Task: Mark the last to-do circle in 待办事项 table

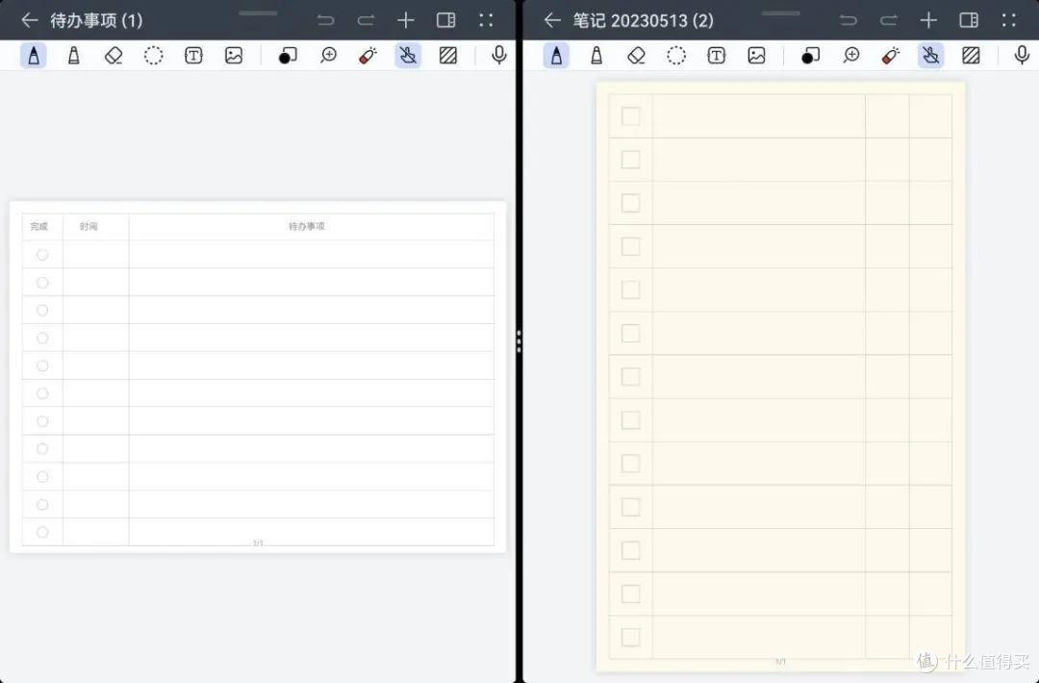Action: [x=42, y=532]
